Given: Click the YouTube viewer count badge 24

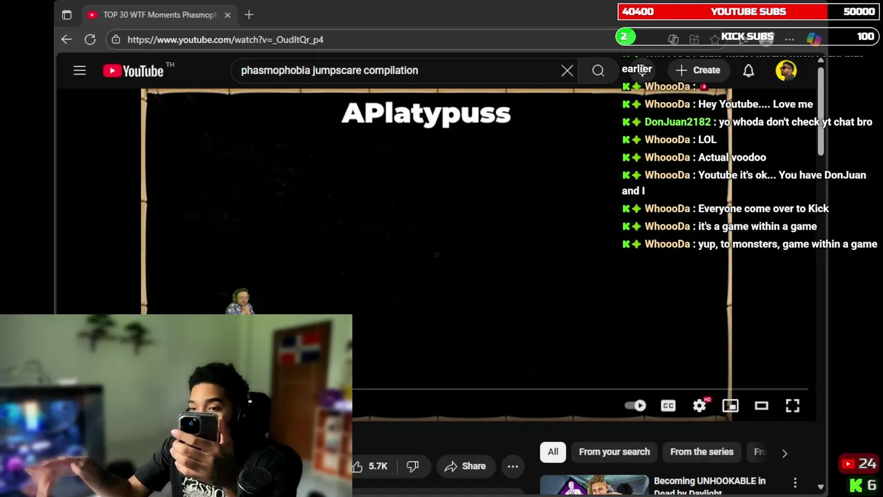Looking at the screenshot, I should pos(858,464).
